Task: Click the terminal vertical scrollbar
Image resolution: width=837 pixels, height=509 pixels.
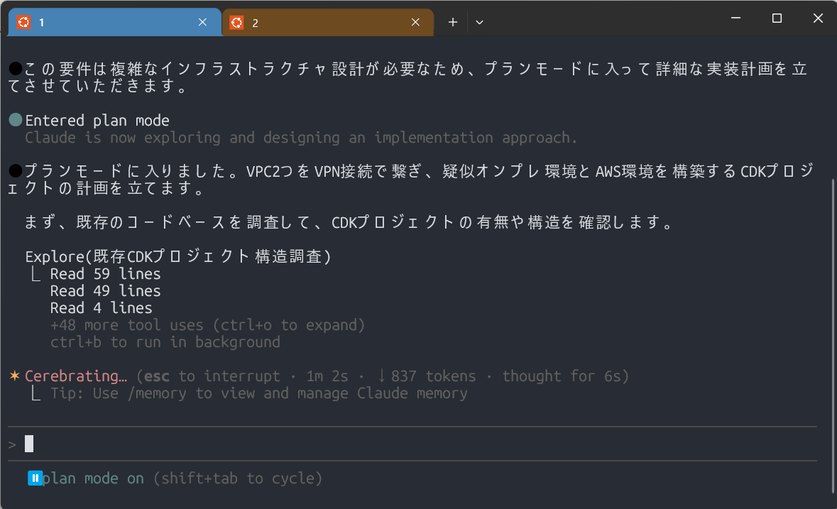Action: (833, 334)
